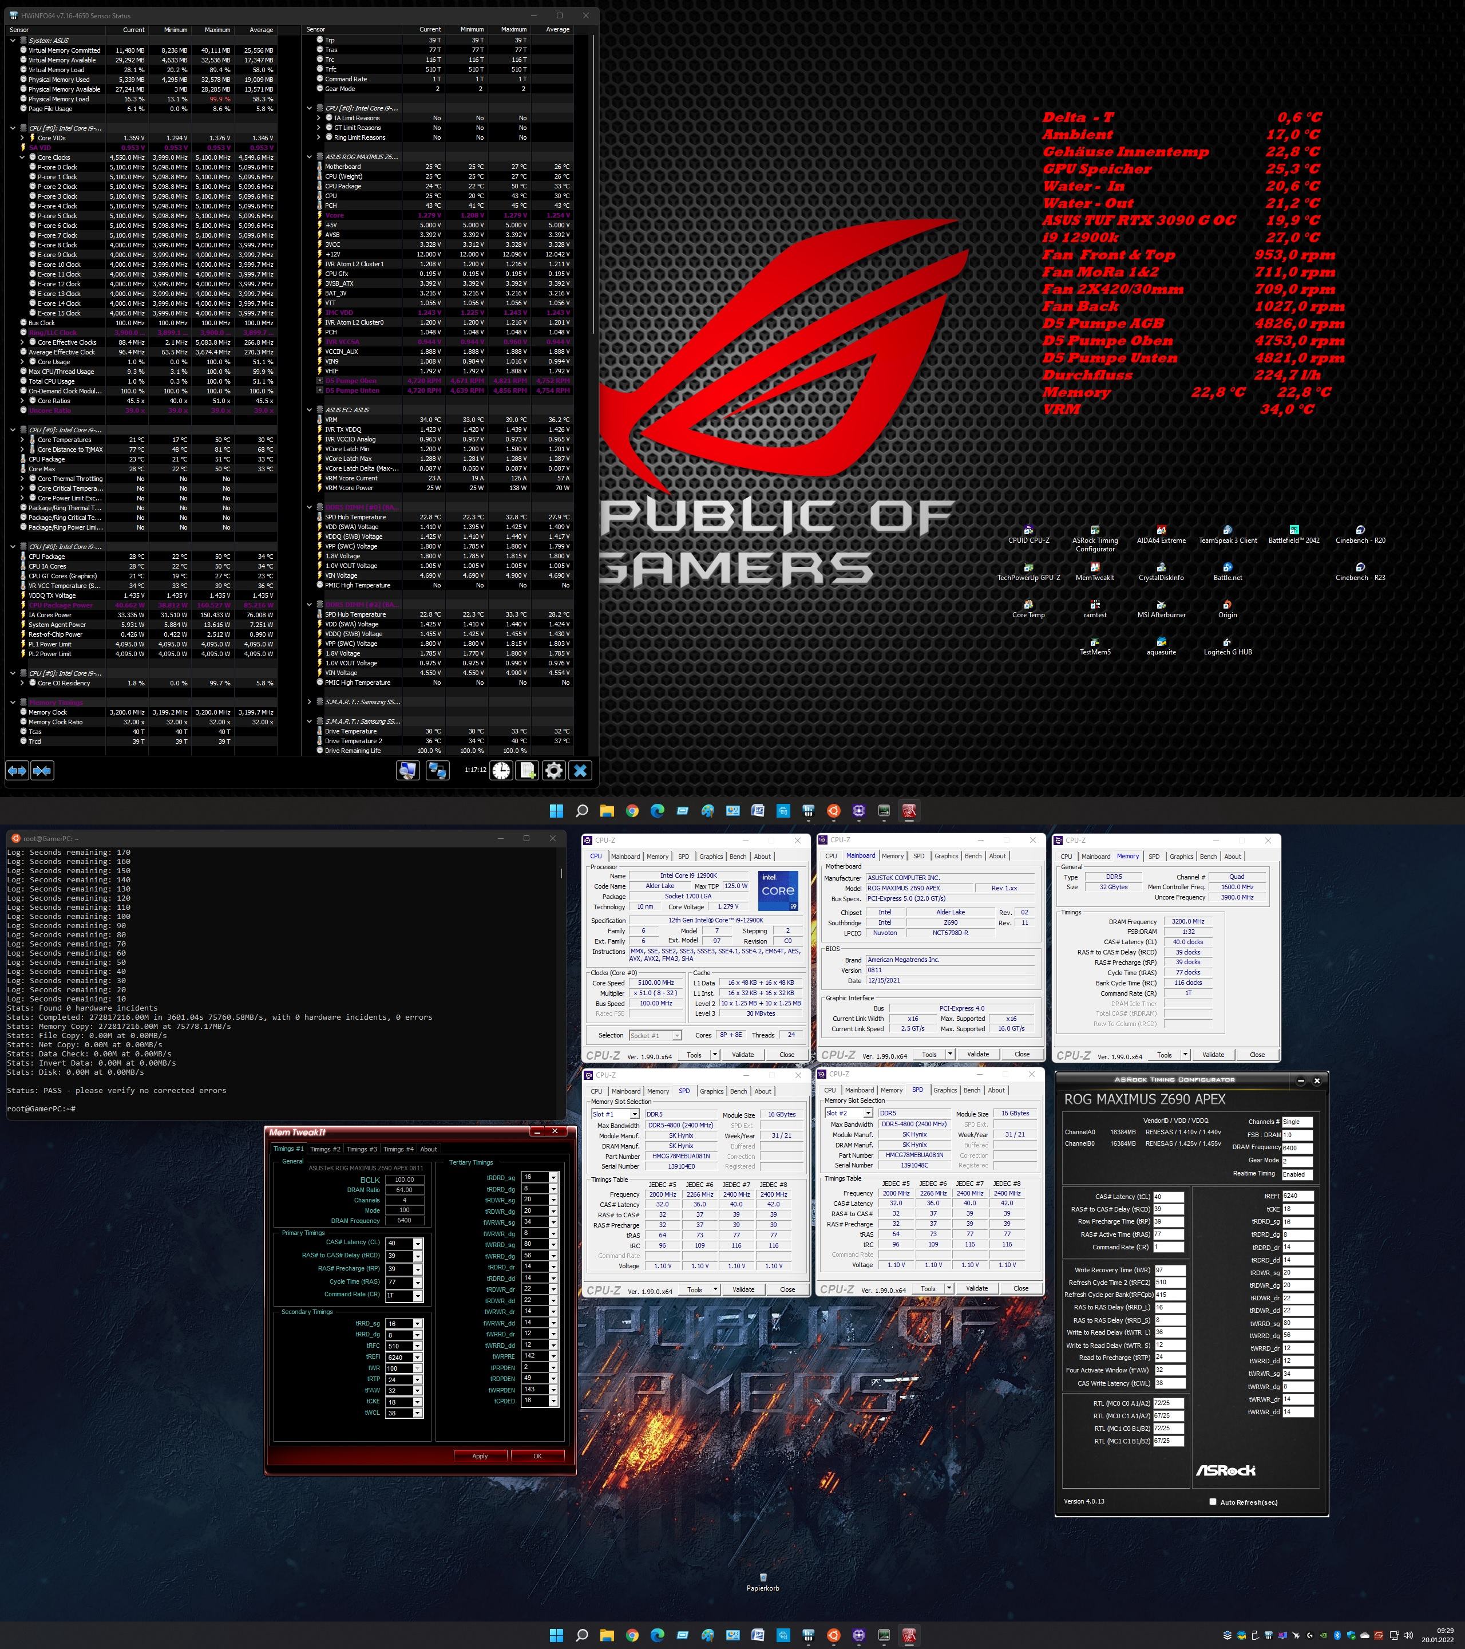This screenshot has height=1649, width=1465.
Task: Open MSI Afterburner desktop icon
Action: [x=1161, y=608]
